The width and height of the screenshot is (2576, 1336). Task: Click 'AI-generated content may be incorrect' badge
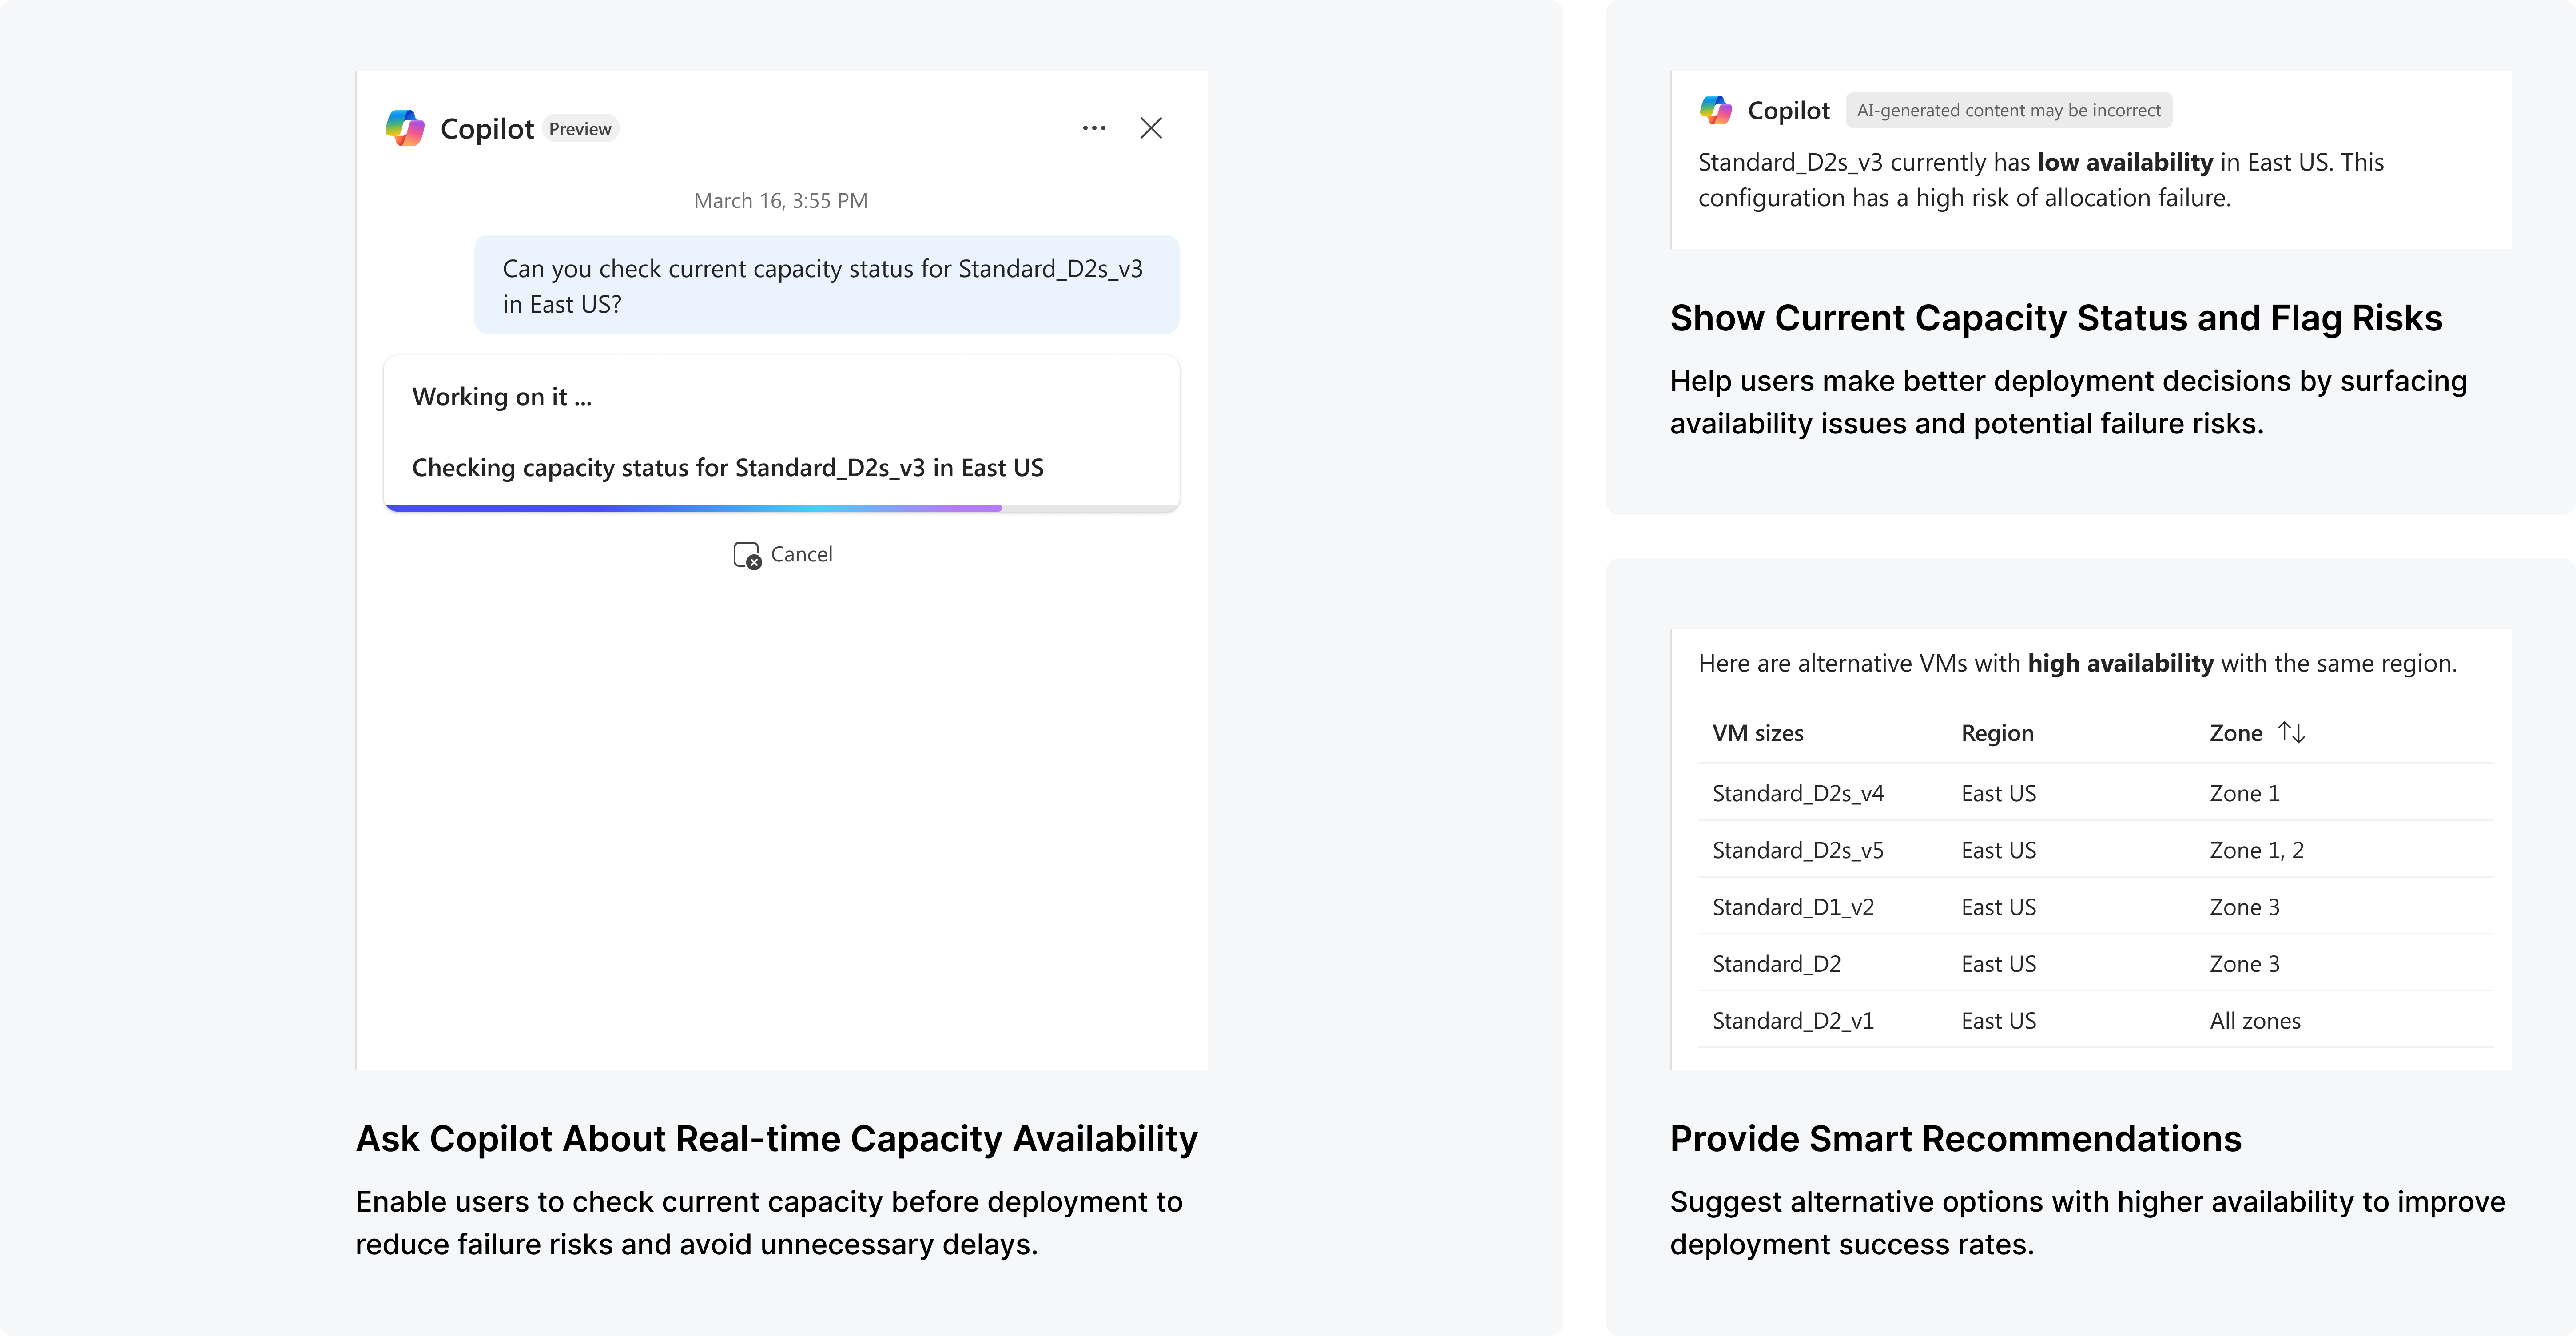pyautogui.click(x=2009, y=110)
